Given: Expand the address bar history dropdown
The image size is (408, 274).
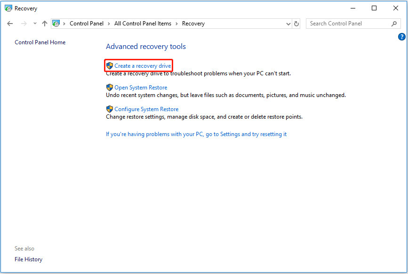Looking at the screenshot, I should point(288,23).
